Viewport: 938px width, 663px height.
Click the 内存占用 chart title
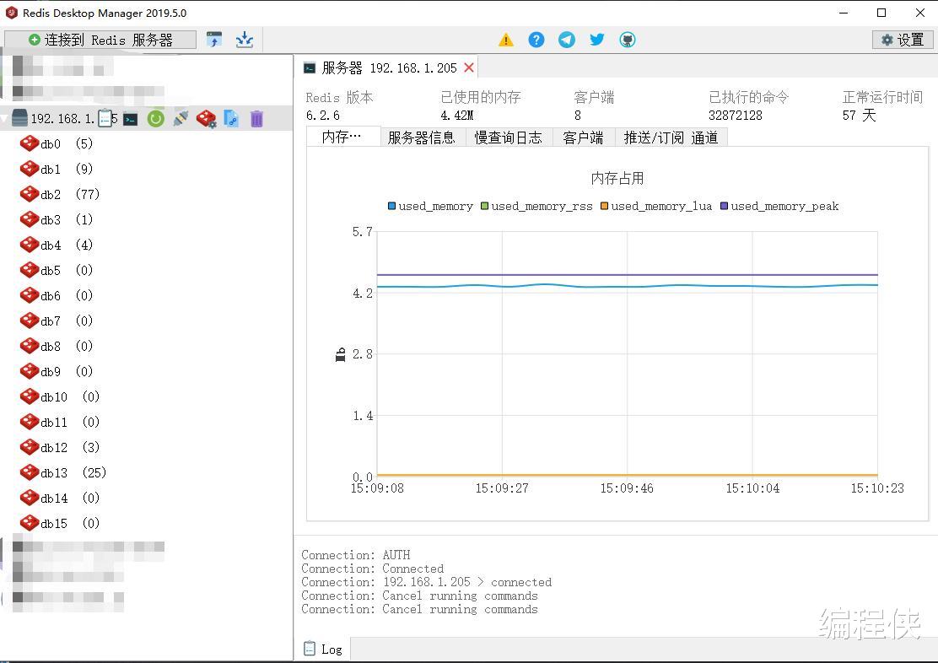tap(617, 178)
